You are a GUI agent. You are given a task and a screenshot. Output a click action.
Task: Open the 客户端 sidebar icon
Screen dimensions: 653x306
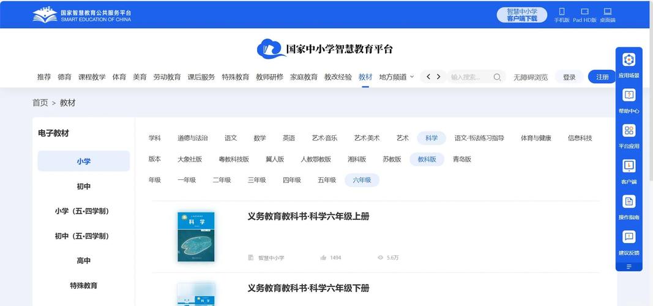point(629,166)
